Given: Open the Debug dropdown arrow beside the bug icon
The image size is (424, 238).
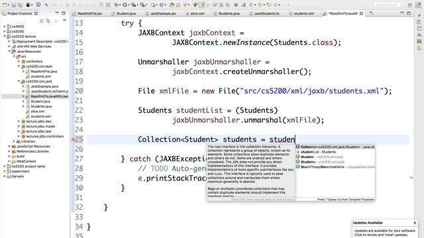Looking at the screenshot, I should click(120, 5).
